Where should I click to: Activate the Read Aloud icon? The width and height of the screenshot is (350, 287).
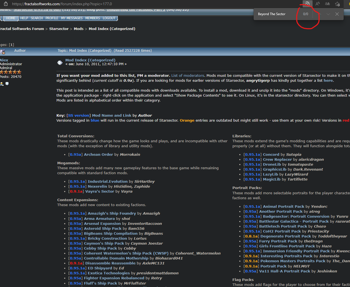[318, 4]
